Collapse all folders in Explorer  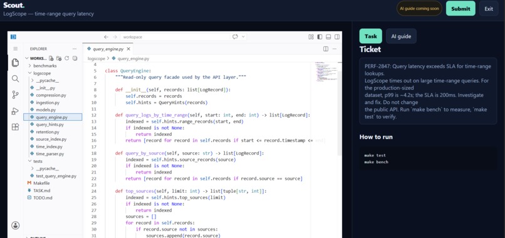coord(75,58)
